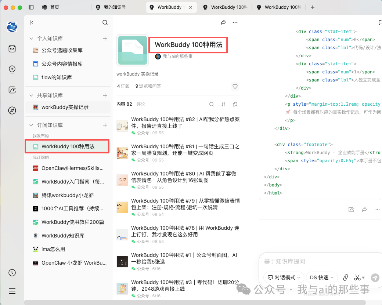This screenshot has width=382, height=305.
Task: Open flow的知识库
Action: [68, 77]
